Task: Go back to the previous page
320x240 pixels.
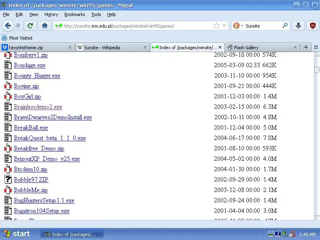Action: point(8,26)
